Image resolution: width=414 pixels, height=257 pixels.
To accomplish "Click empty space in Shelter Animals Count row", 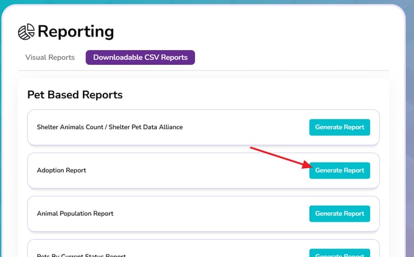I will (x=246, y=127).
